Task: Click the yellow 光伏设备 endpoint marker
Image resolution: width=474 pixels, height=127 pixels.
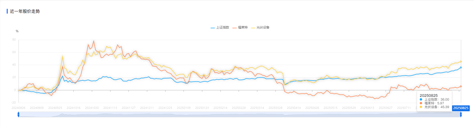Action: point(461,62)
